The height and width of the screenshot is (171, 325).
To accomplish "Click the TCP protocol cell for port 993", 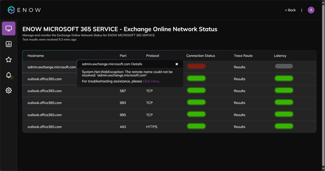I will [149, 103].
